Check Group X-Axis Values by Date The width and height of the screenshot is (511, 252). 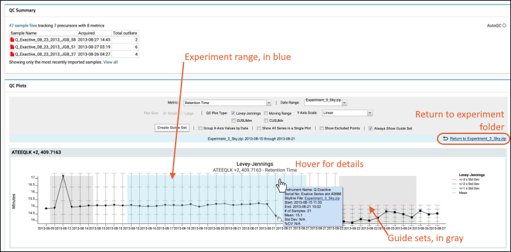coord(200,128)
